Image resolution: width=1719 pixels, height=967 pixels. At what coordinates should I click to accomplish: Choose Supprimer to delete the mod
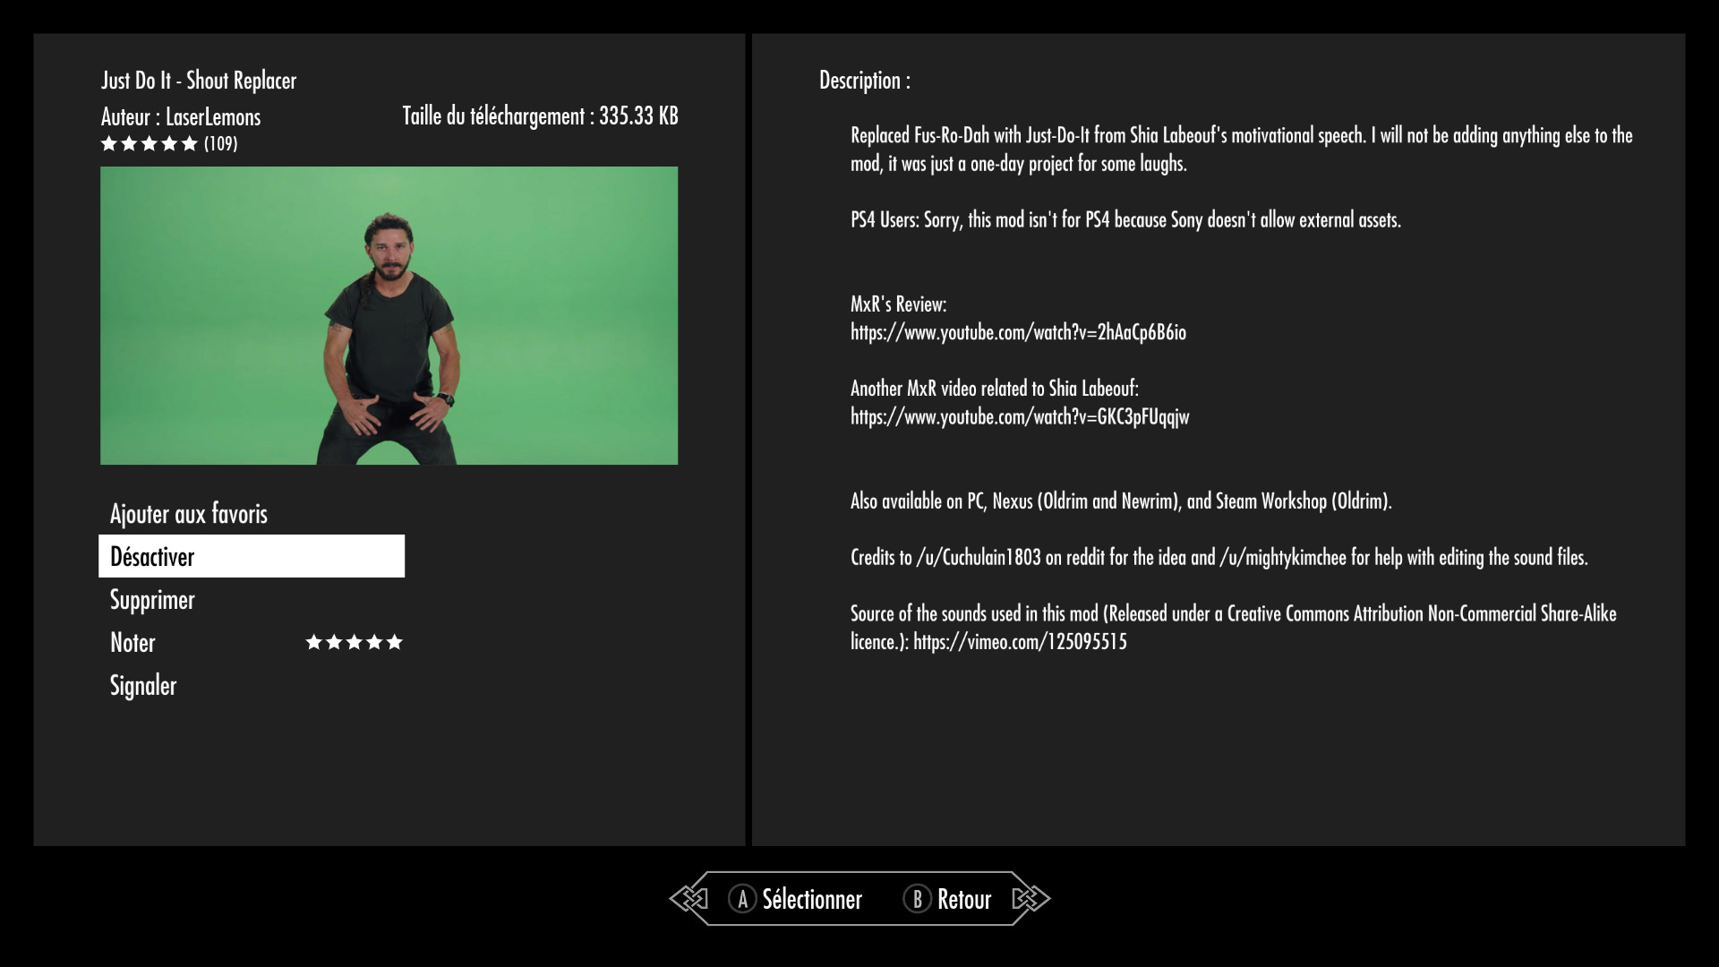pyautogui.click(x=152, y=599)
